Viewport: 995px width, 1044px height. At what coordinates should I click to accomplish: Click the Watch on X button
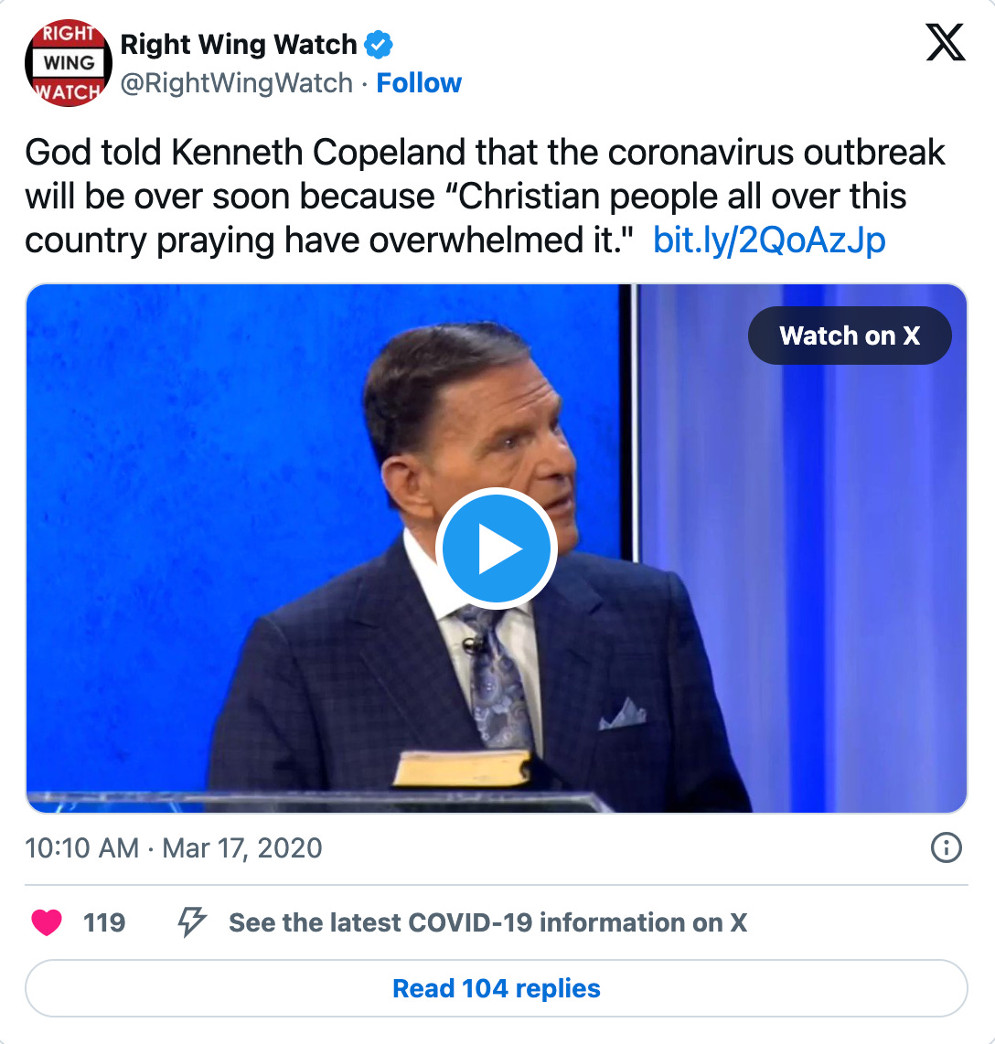pyautogui.click(x=850, y=336)
